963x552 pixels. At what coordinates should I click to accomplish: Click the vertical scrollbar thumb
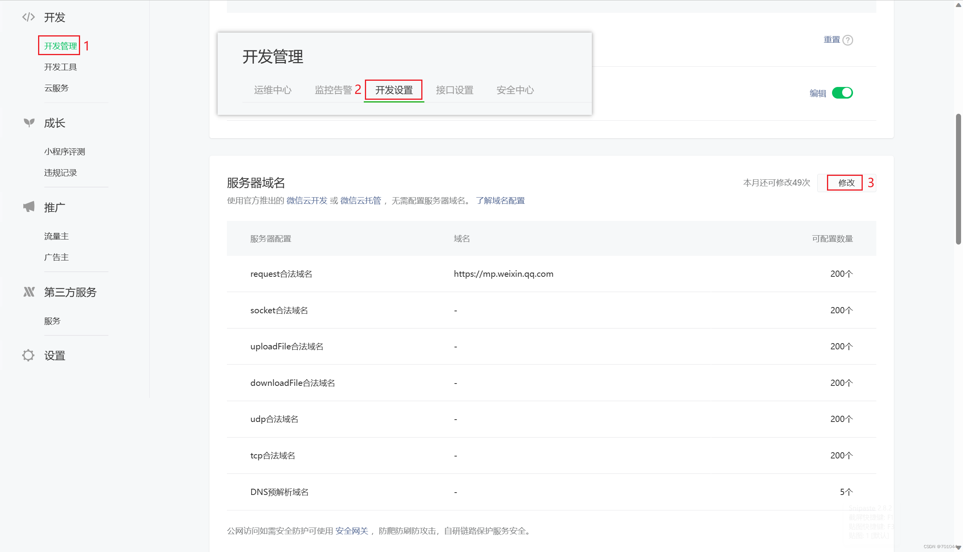[958, 179]
